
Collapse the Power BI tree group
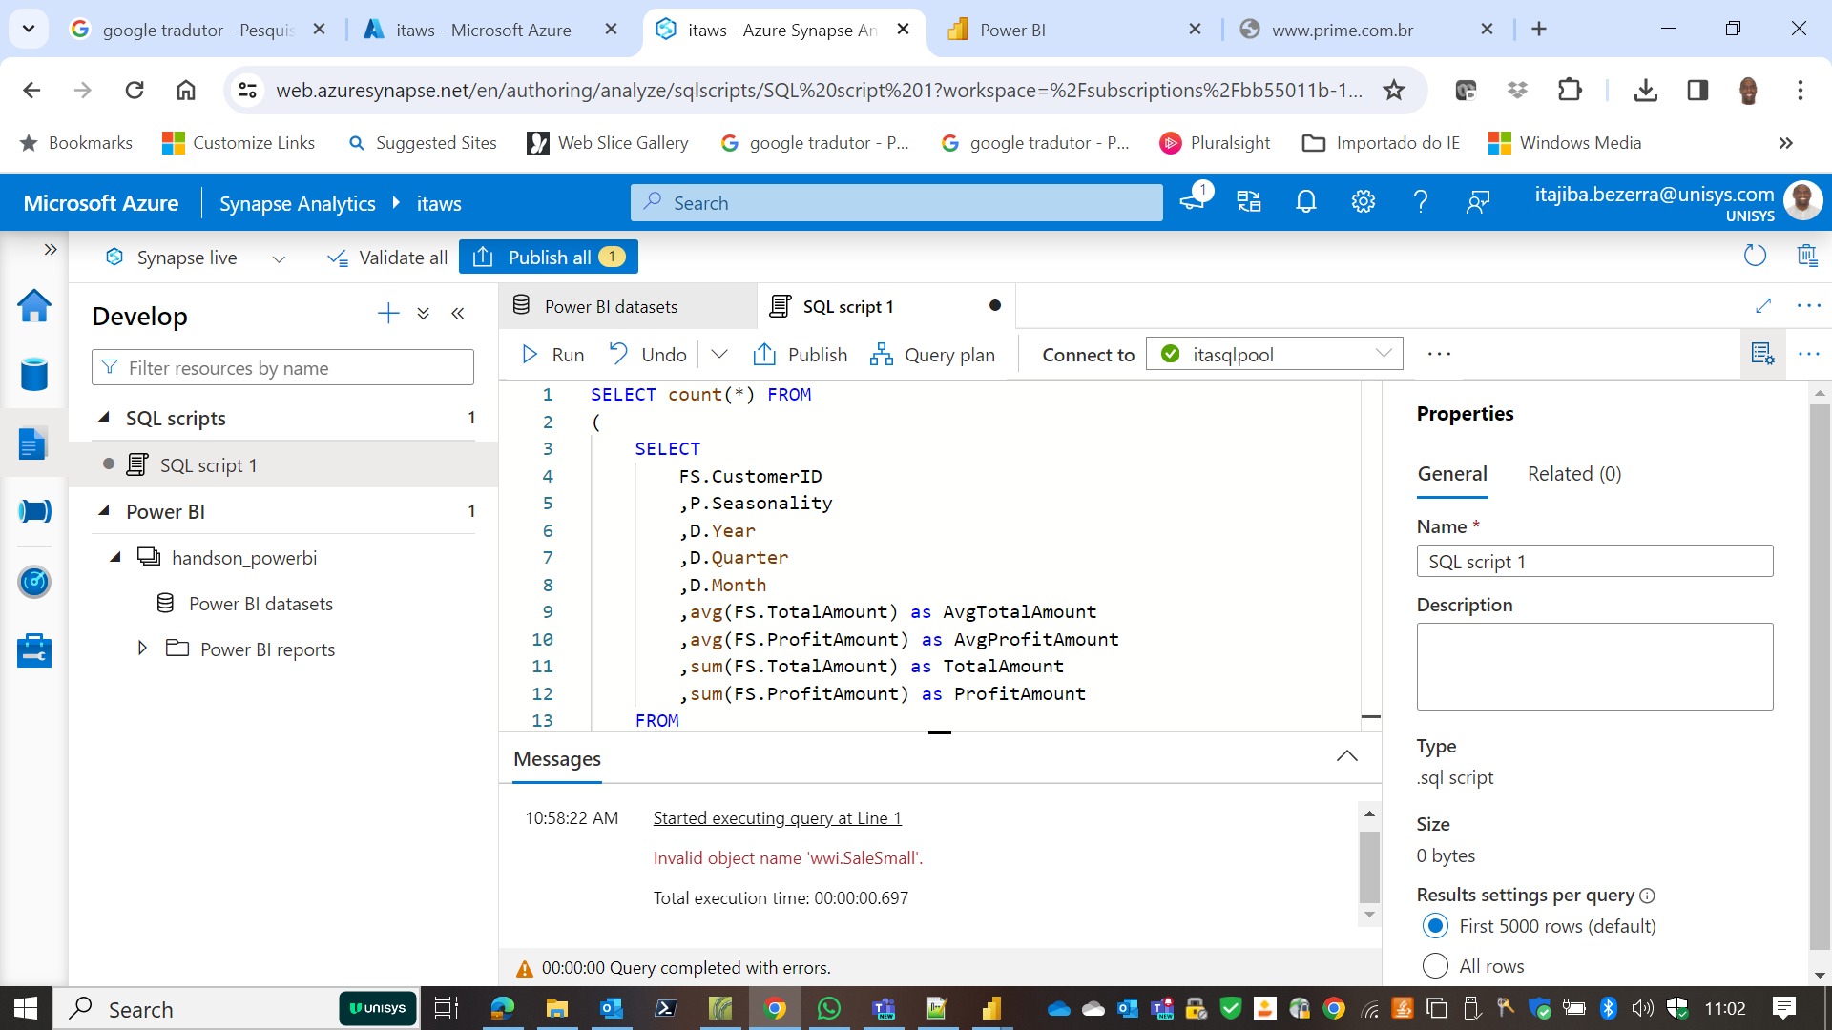click(104, 511)
